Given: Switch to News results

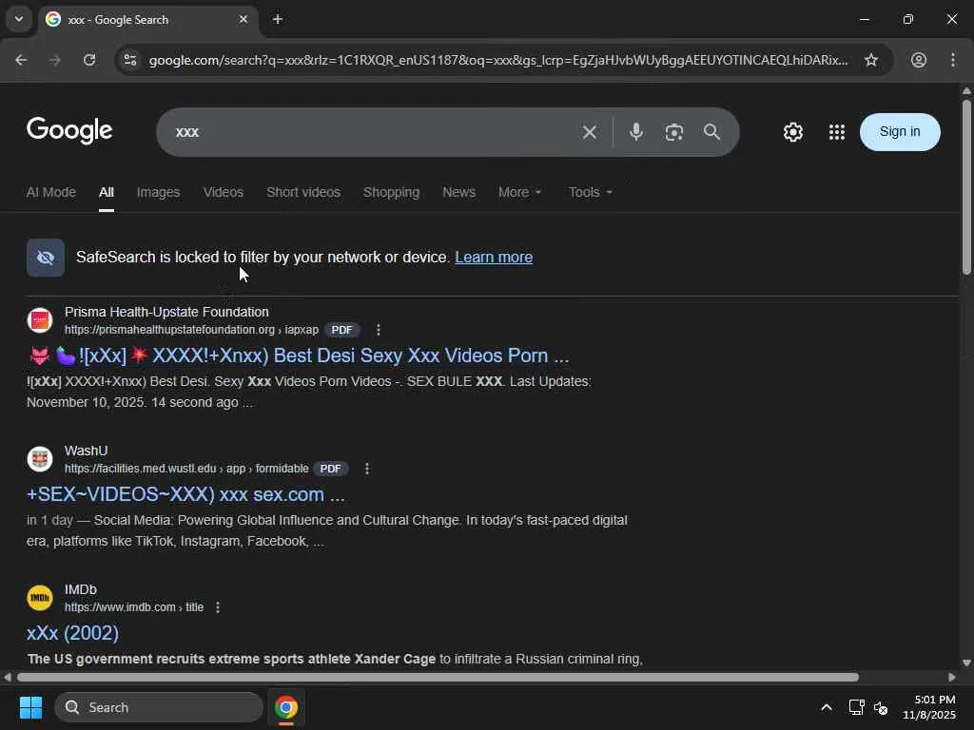Looking at the screenshot, I should [459, 192].
